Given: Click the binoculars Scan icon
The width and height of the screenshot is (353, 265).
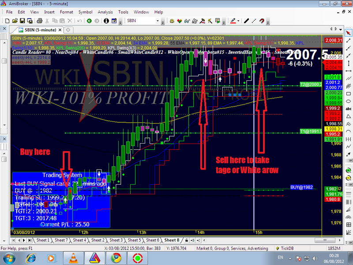Looking at the screenshot, I should (187, 21).
